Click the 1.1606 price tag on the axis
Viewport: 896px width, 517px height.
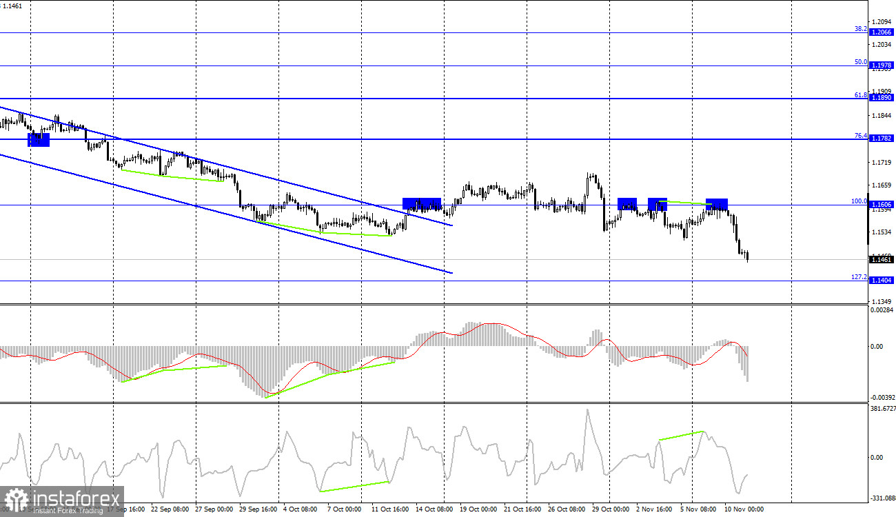point(882,205)
